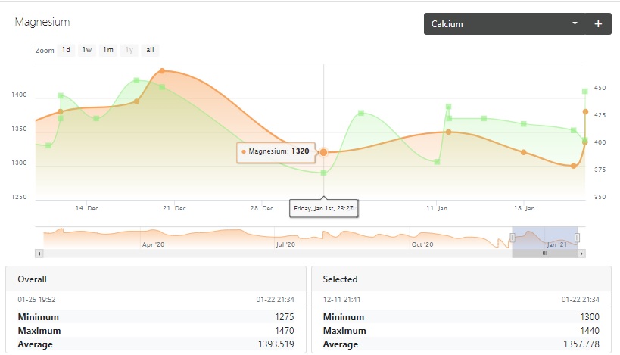Show all data with the all zoom button
This screenshot has width=620, height=355.
(150, 50)
